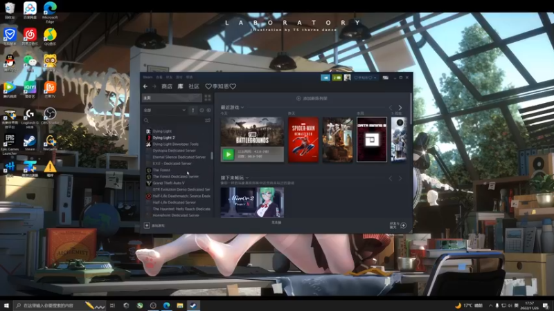Click the recent activity clock filter icon

click(202, 111)
